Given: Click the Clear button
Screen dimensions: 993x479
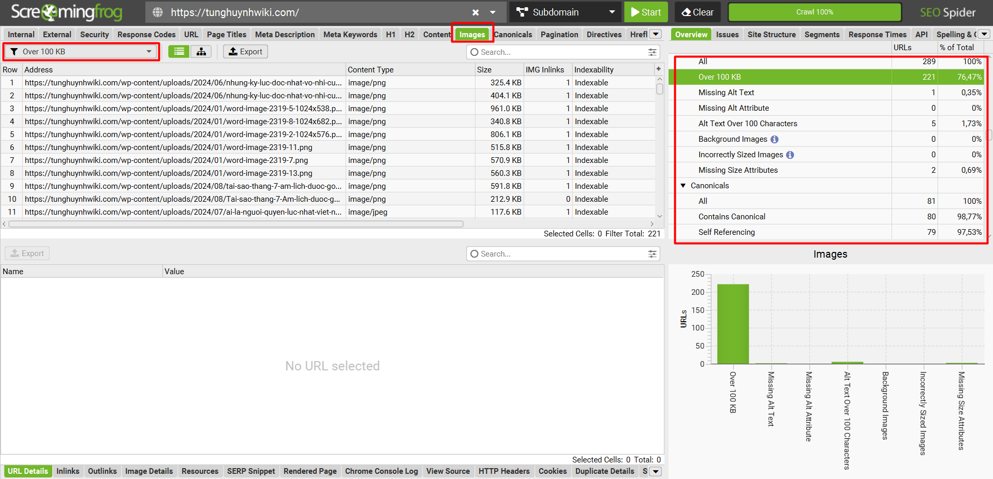Looking at the screenshot, I should point(697,12).
